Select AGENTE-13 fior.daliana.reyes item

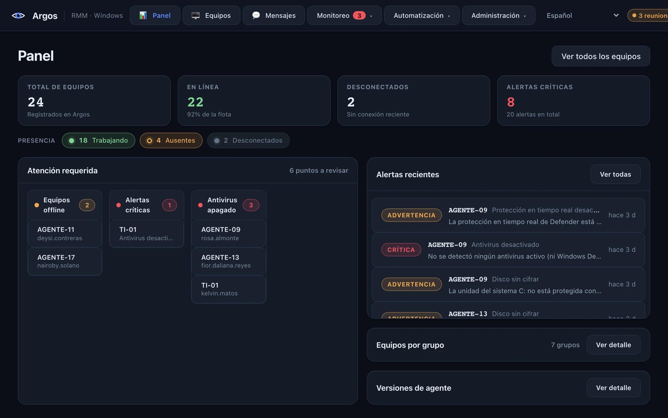(229, 261)
